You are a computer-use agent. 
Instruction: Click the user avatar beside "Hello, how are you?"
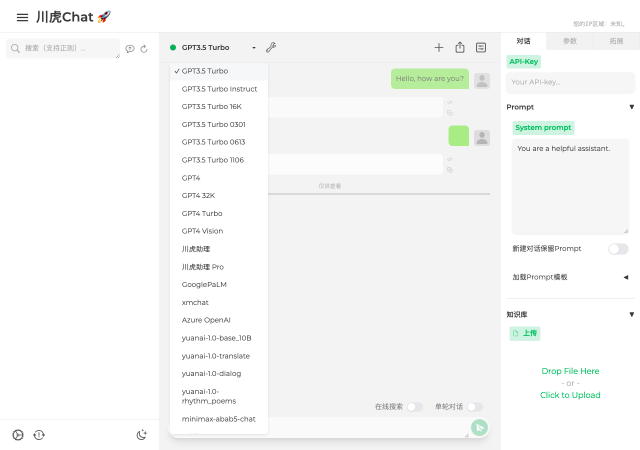[x=482, y=81]
